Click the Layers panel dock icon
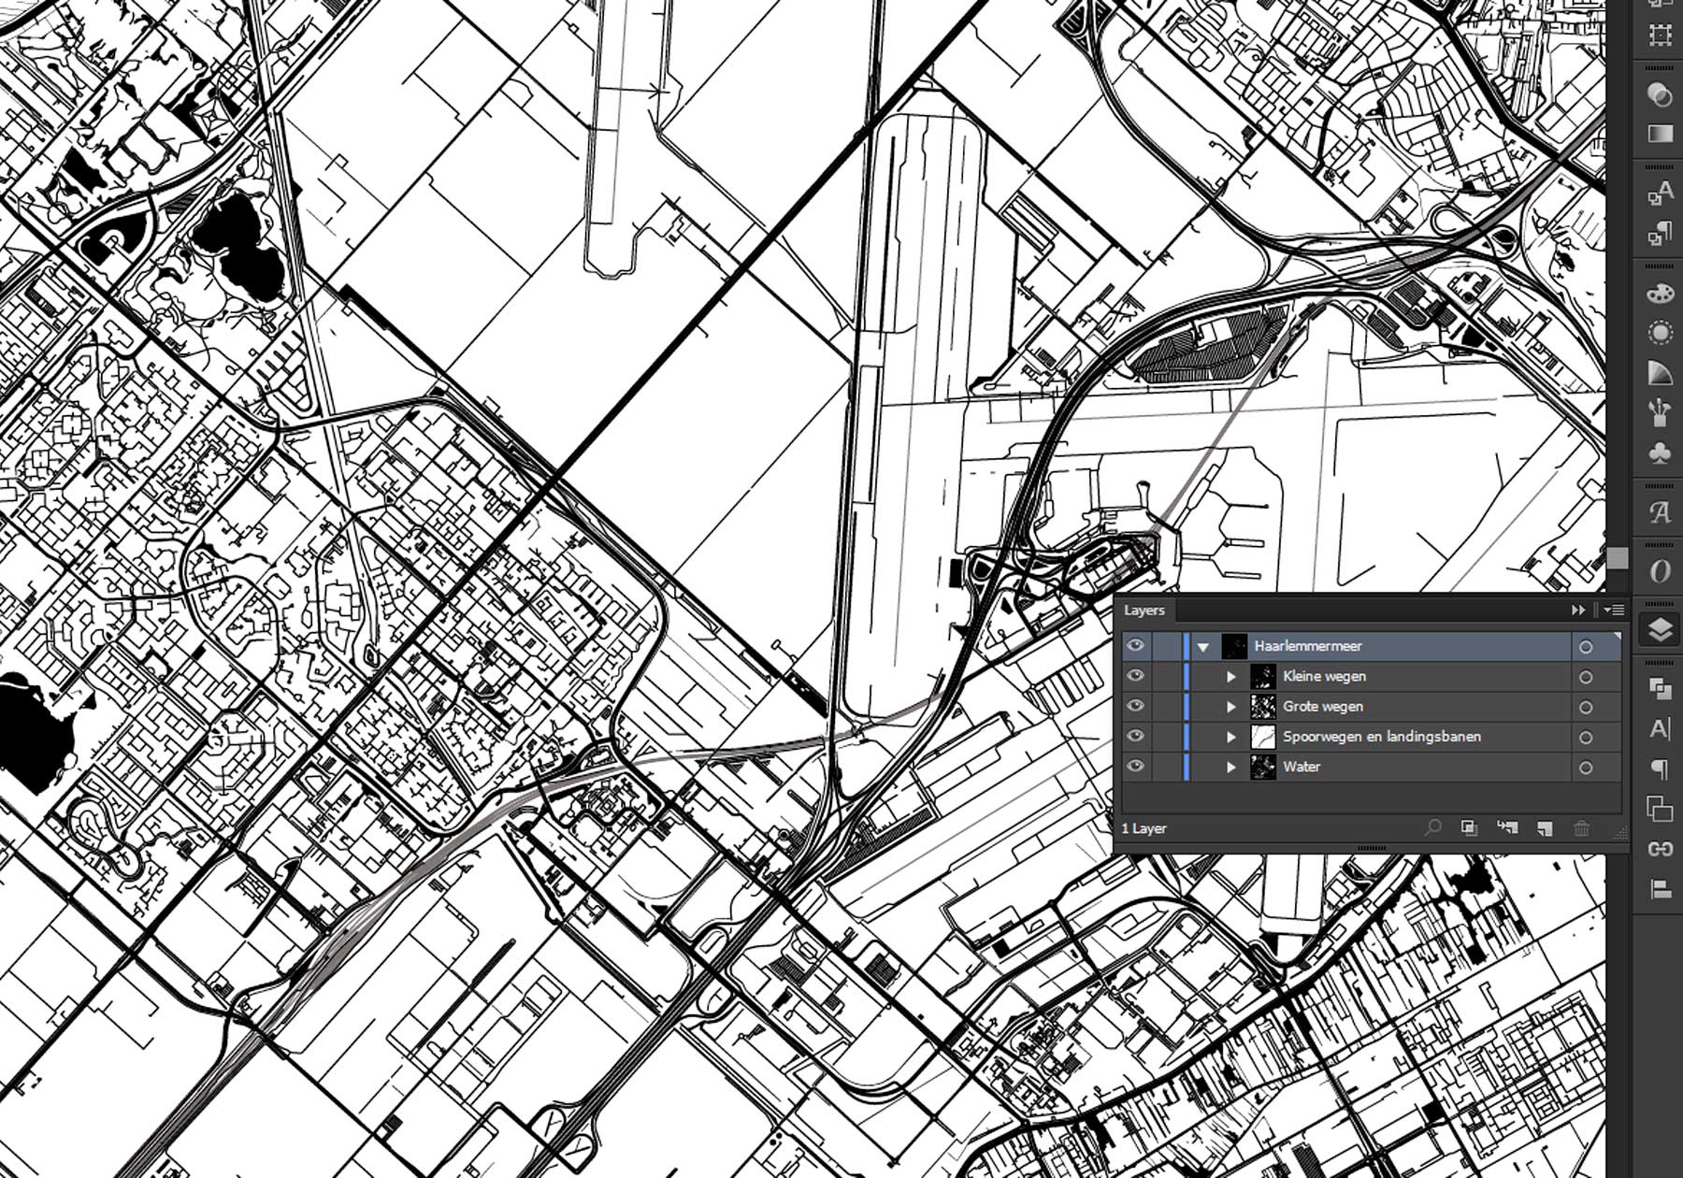Image resolution: width=1683 pixels, height=1178 pixels. pos(1660,630)
